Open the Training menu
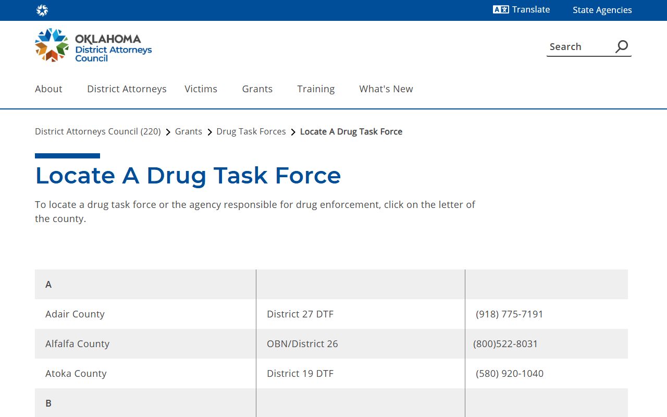 click(x=316, y=89)
